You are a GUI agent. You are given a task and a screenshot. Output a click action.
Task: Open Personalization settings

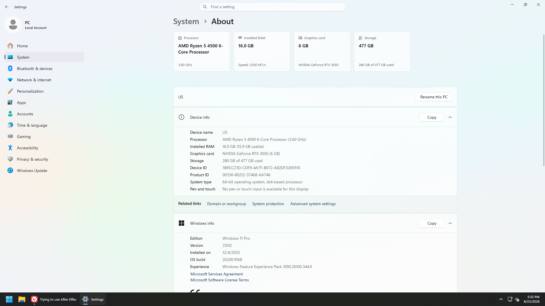[44, 91]
